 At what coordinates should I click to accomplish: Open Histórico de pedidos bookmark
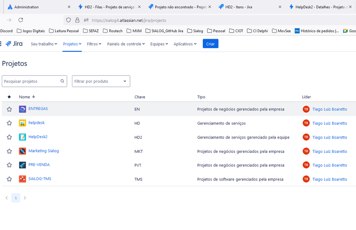pyautogui.click(x=317, y=31)
